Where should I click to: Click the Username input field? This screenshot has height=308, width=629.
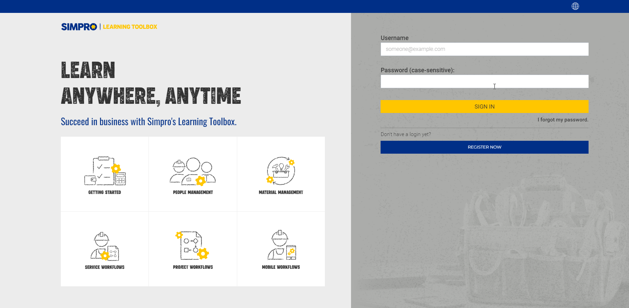pyautogui.click(x=484, y=49)
